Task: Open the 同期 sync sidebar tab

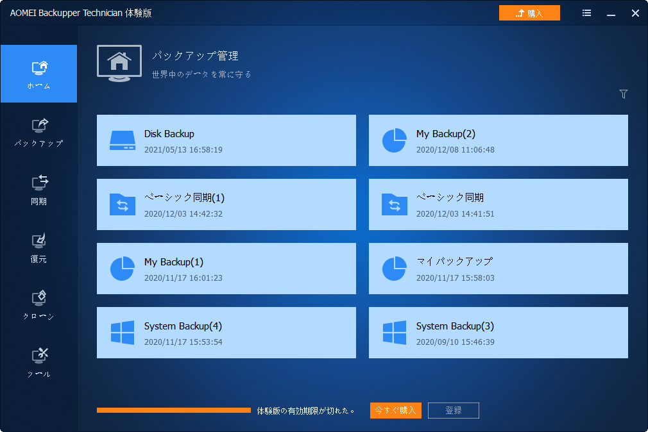Action: pyautogui.click(x=39, y=190)
